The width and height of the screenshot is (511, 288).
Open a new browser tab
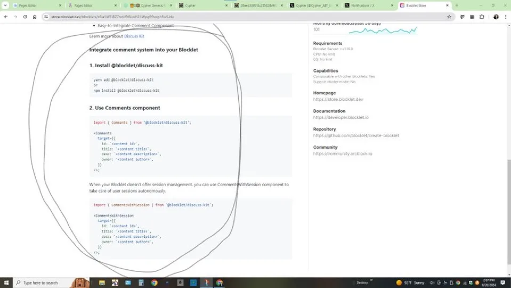tap(457, 5)
